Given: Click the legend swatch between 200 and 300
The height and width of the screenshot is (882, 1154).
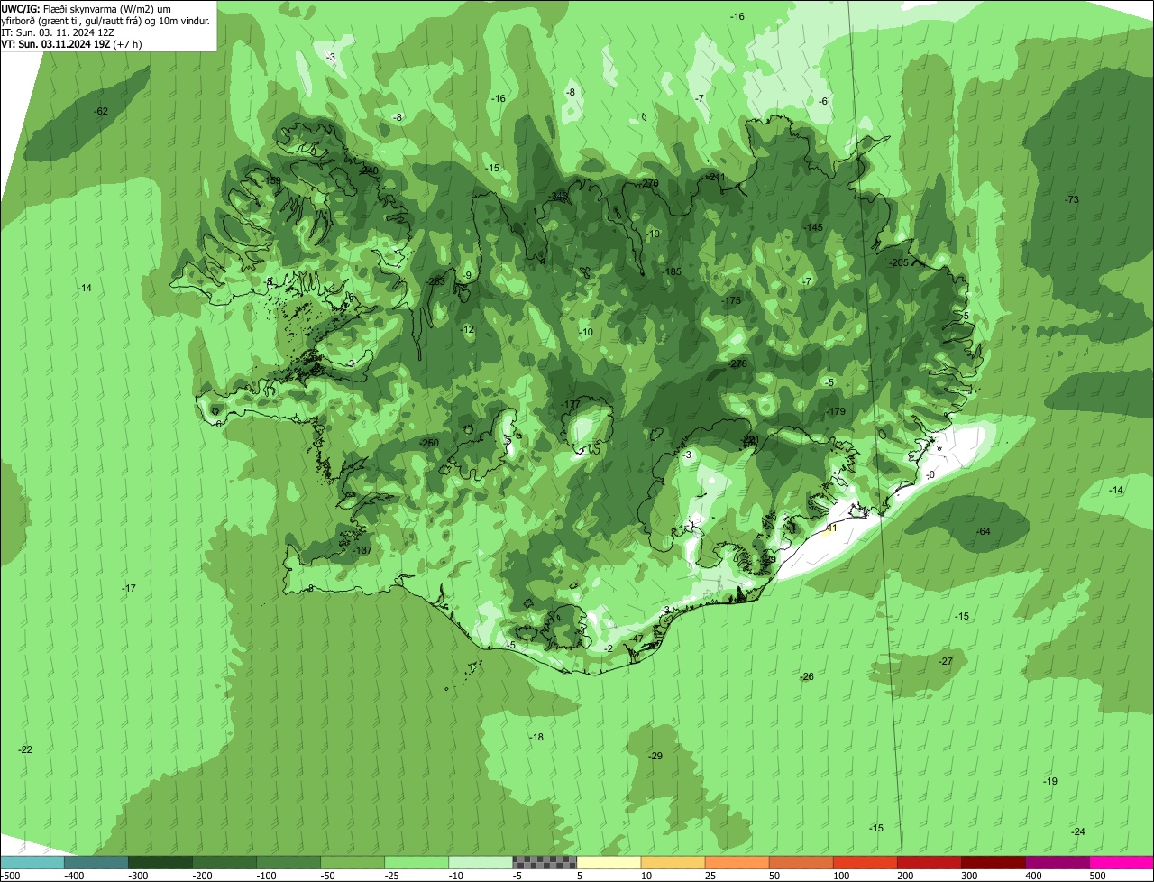Looking at the screenshot, I should [930, 862].
